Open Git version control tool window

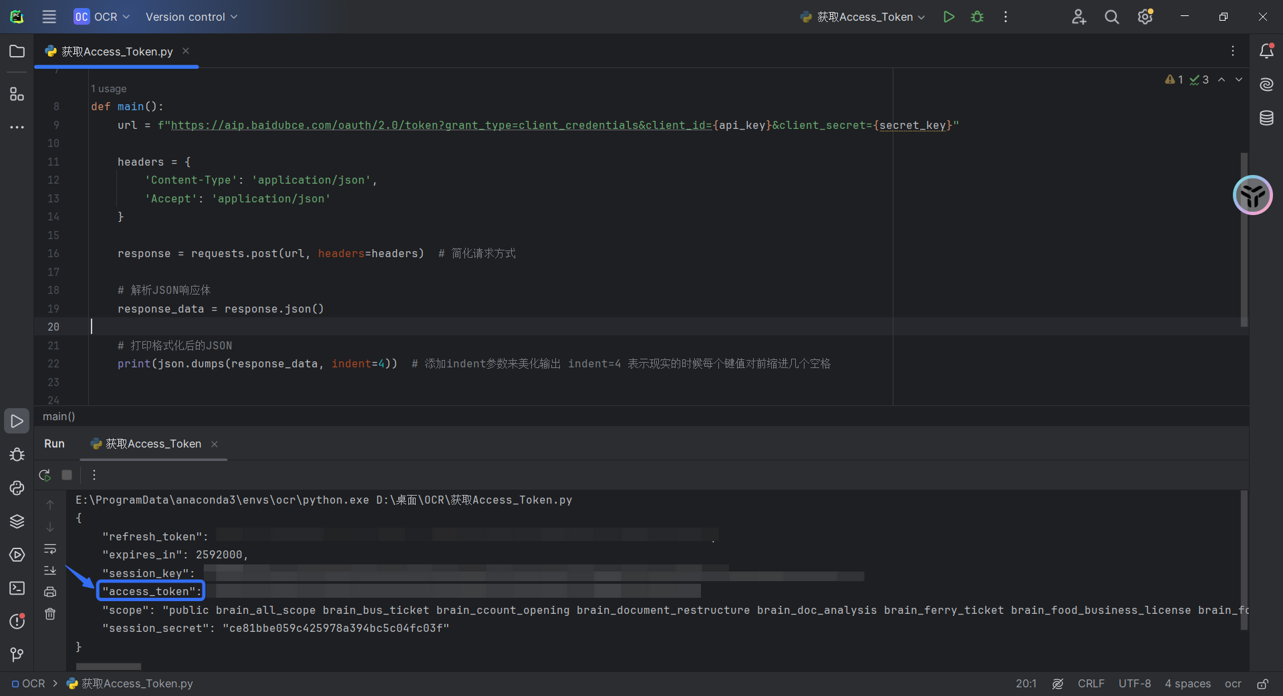[17, 655]
